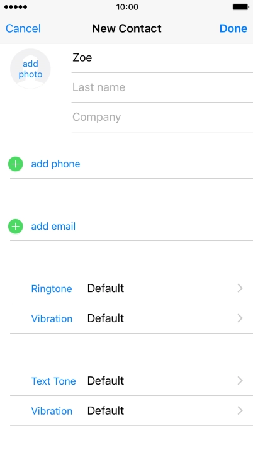Screen dimensions: 253x450
Task: Focus the Company field
Action: pyautogui.click(x=162, y=117)
